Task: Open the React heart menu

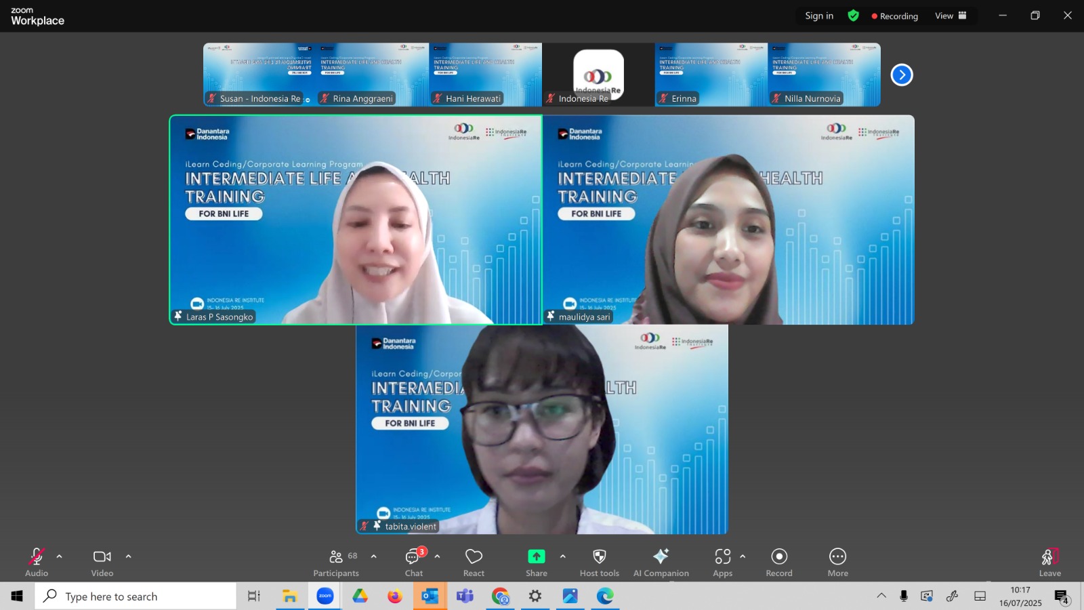Action: coord(474,563)
